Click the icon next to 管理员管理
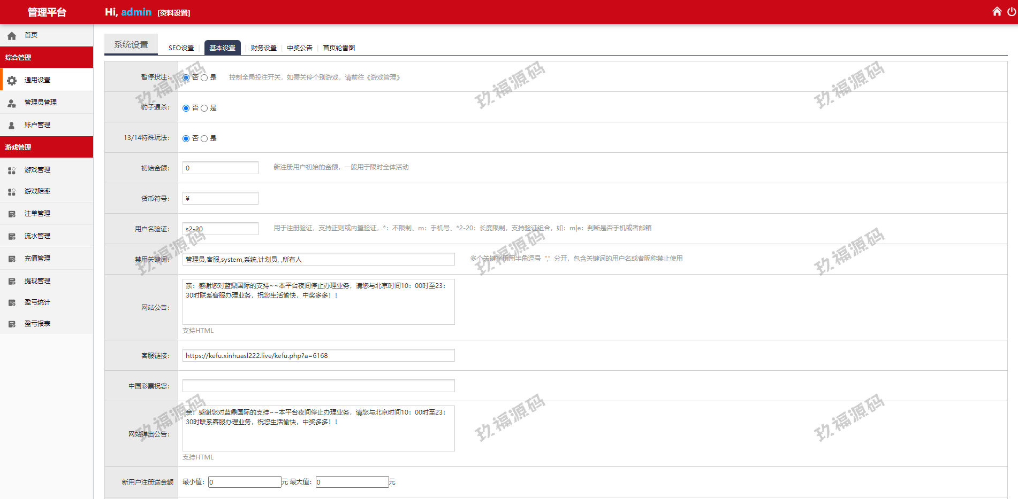Viewport: 1018px width, 499px height. coord(12,103)
